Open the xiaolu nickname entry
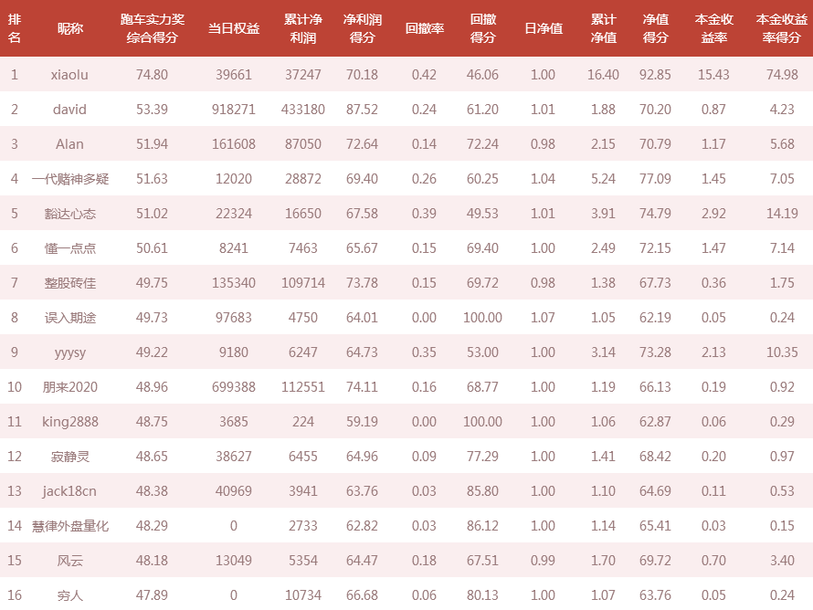This screenshot has width=813, height=610. [69, 75]
